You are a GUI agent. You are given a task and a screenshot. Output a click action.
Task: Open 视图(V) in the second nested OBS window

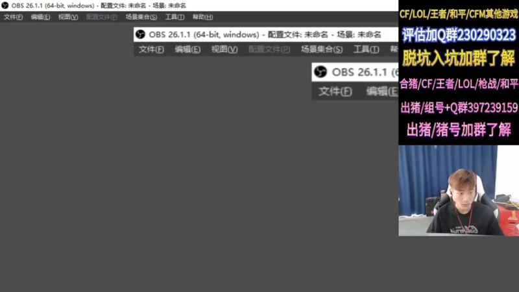224,49
